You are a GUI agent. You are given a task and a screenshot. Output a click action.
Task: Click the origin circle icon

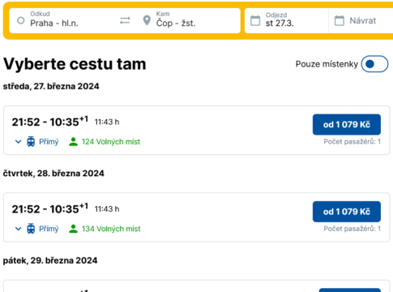21,20
